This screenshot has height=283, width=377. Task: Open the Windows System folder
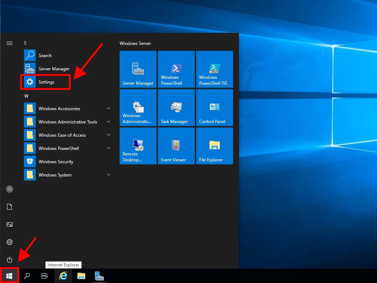tap(67, 175)
